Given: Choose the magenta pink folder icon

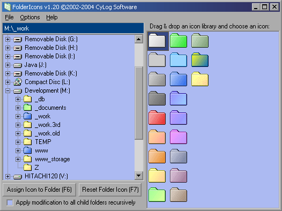Looking at the screenshot, I should point(179,137).
